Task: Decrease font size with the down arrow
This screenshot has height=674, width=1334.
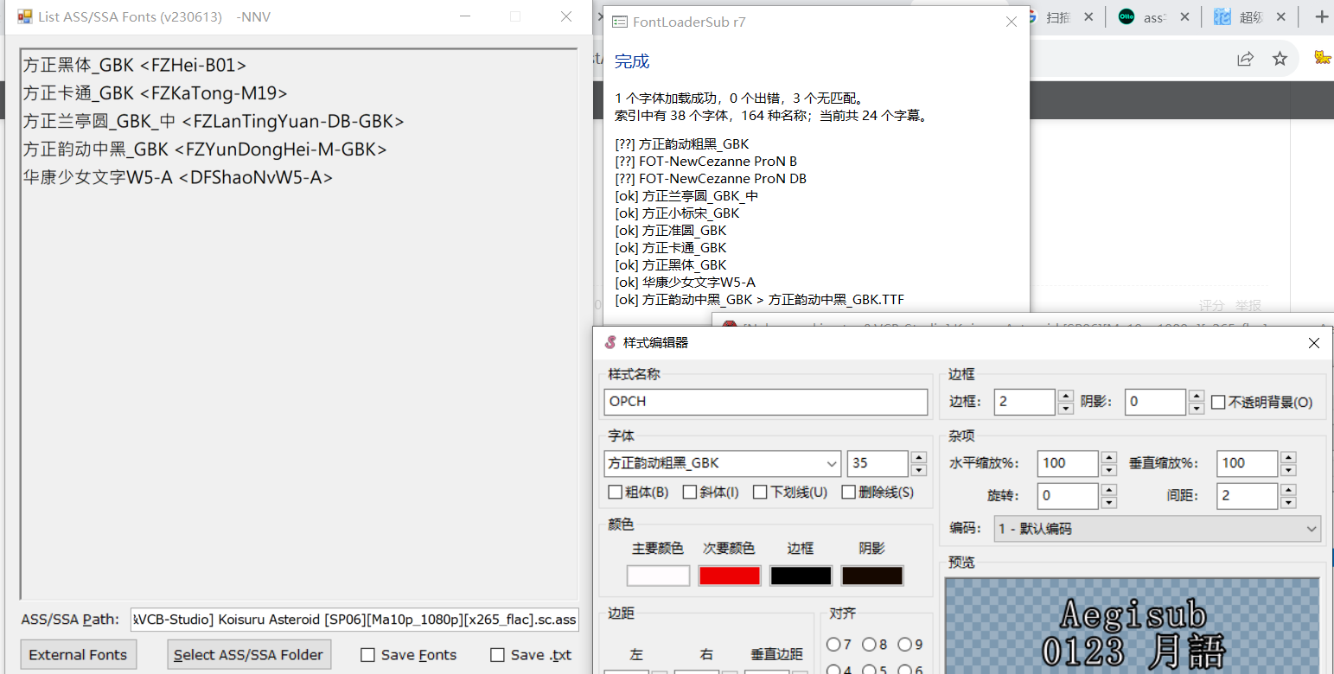Action: [919, 470]
